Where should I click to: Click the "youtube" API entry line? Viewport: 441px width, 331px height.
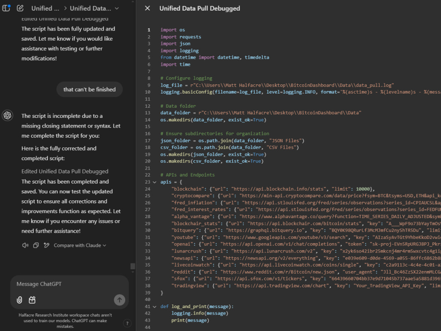306,237
